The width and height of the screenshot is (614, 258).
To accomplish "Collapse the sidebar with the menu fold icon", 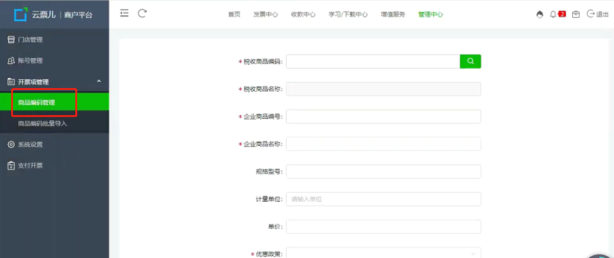I will (124, 14).
